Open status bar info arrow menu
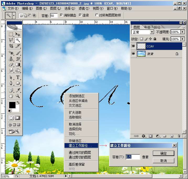188x179 pixels. [66, 176]
